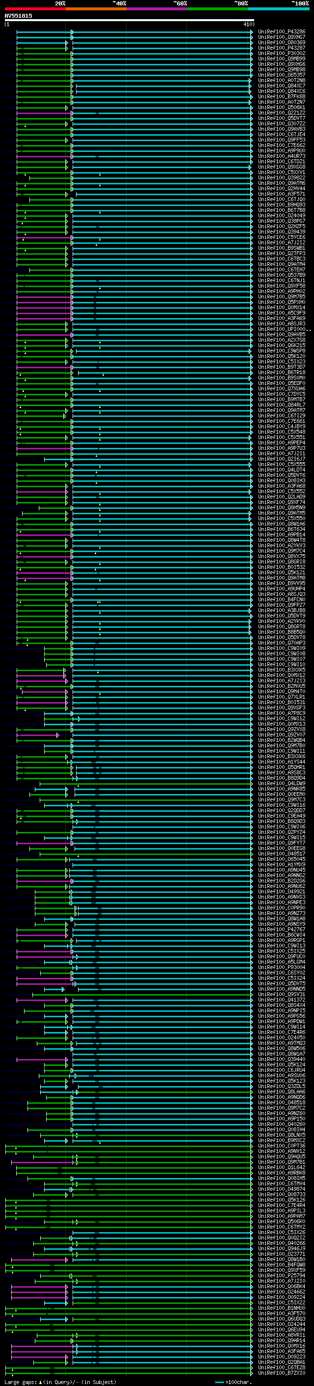Open UniRef100_A2YKV3 hit name
The image size is (314, 1386).
pos(281,546)
